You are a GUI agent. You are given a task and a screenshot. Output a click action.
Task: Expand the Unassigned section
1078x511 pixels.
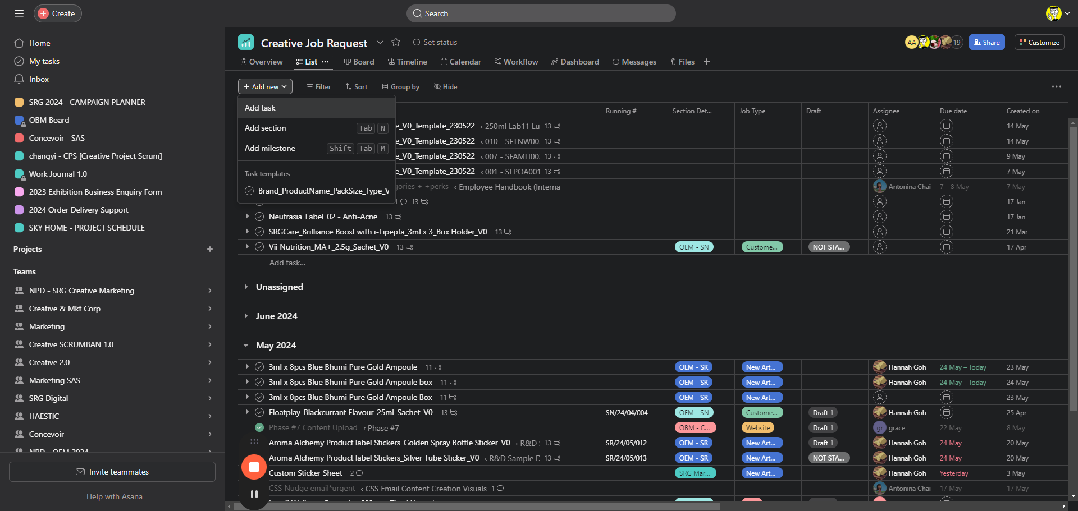[246, 287]
